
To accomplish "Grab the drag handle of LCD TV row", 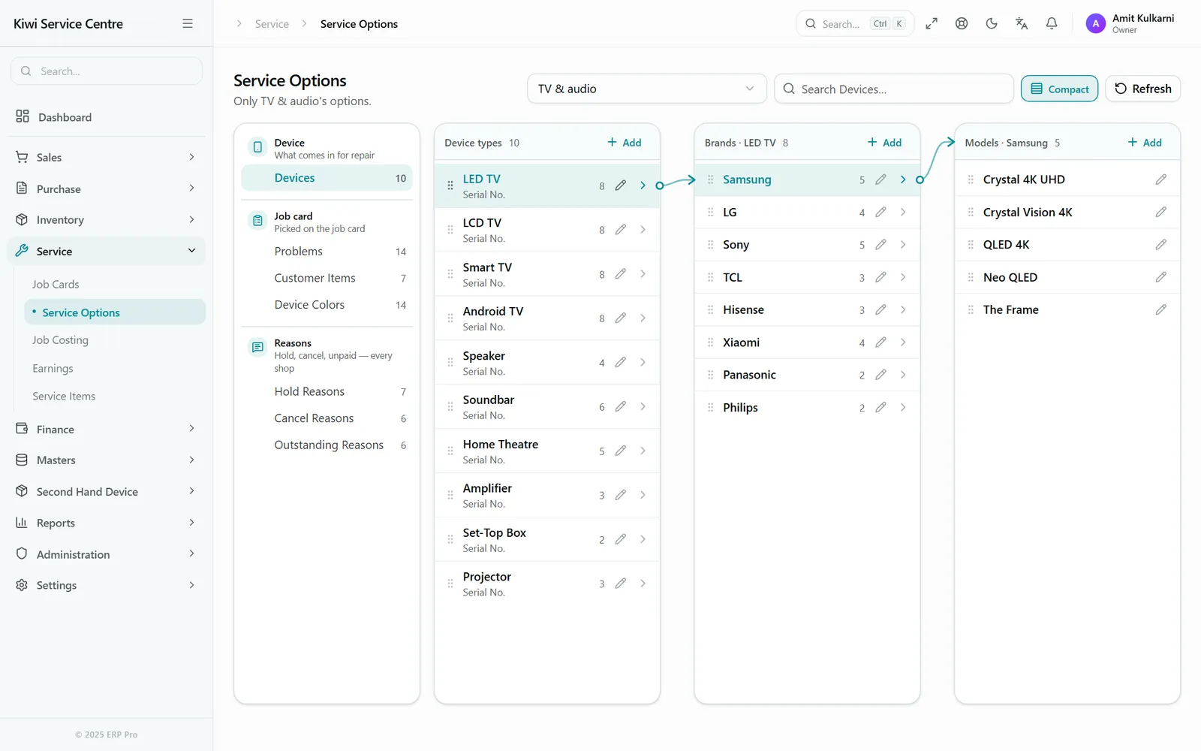I will (x=450, y=230).
